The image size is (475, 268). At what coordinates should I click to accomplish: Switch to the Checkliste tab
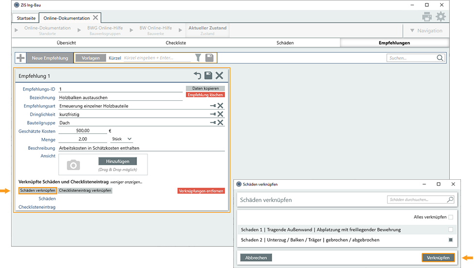tap(175, 43)
